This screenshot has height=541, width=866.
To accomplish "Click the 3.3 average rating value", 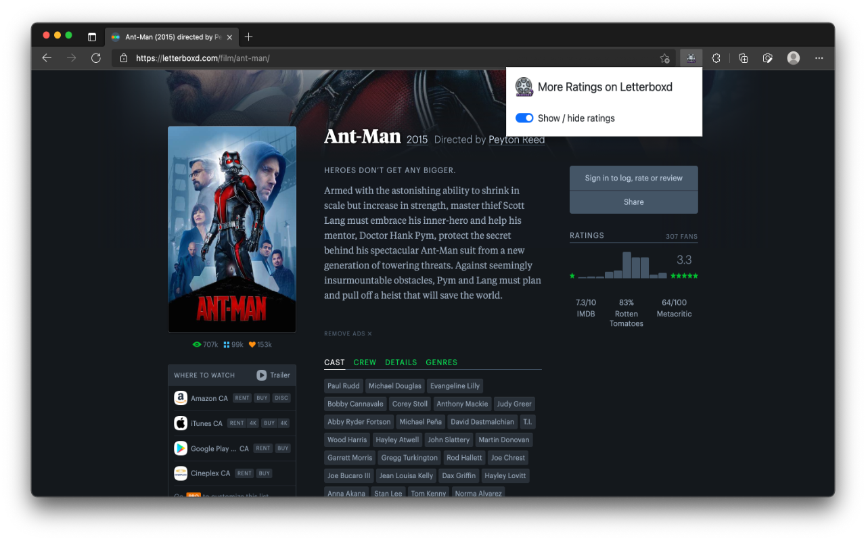I will pyautogui.click(x=684, y=260).
